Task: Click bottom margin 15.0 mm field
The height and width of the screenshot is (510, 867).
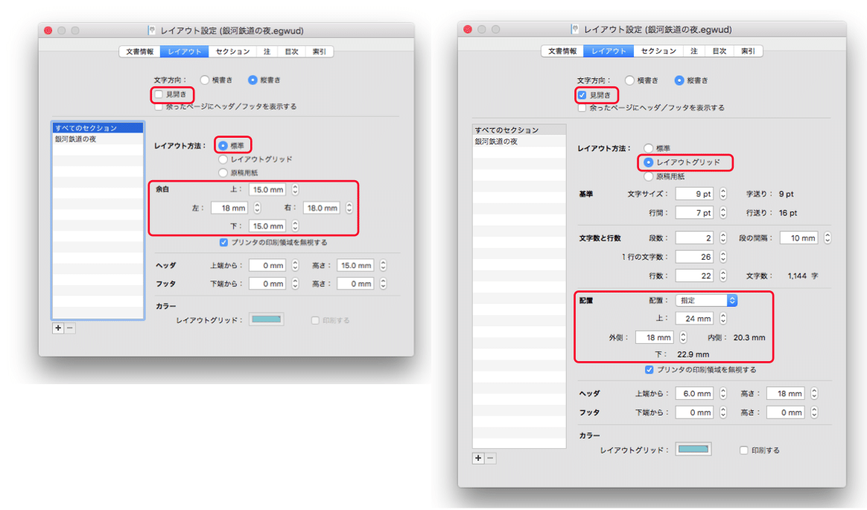Action: 267,226
